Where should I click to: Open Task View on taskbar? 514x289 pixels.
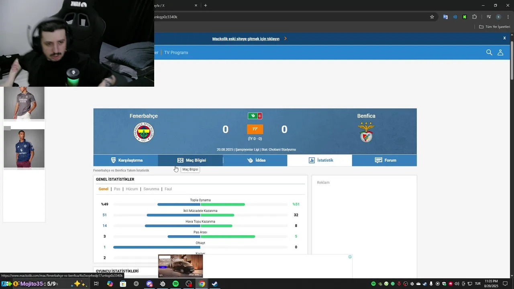click(x=96, y=284)
